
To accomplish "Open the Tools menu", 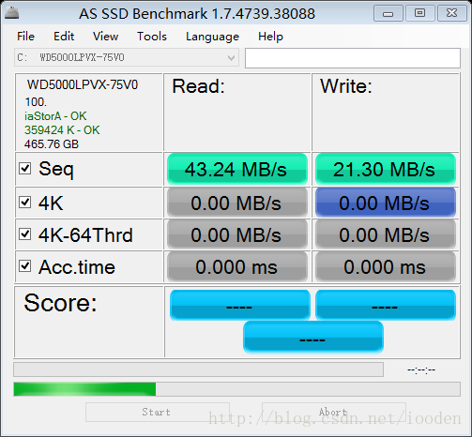I will coord(152,37).
